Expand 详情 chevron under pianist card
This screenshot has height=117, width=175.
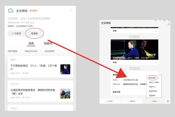point(156,63)
